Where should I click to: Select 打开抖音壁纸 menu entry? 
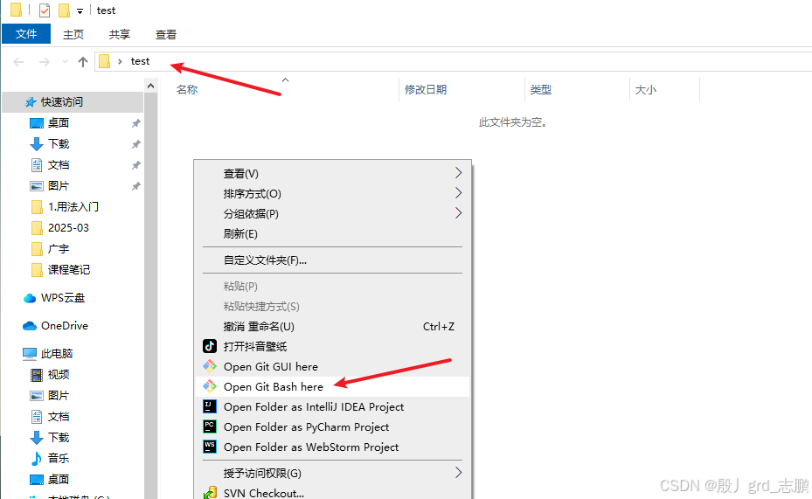[x=332, y=346]
